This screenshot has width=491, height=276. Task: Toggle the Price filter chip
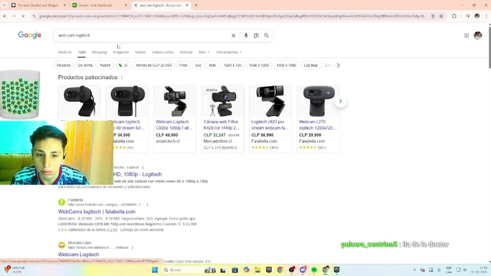(183, 65)
